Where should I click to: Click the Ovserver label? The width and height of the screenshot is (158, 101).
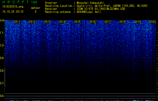[x=51, y=3]
